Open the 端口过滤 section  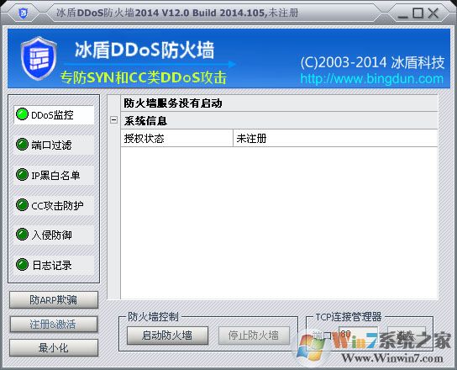click(x=54, y=145)
